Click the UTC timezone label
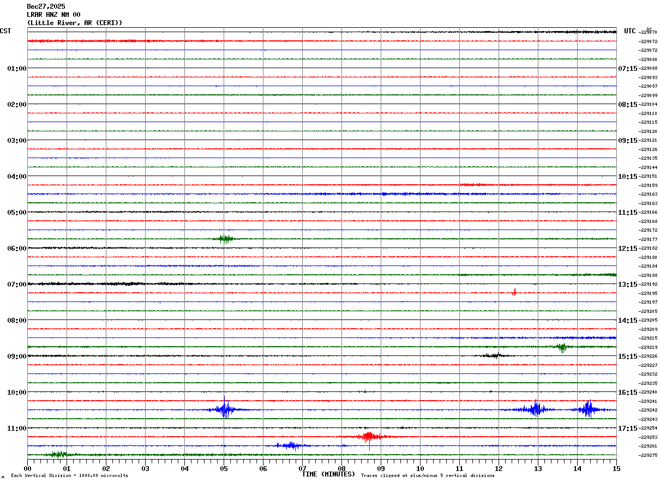 point(630,31)
